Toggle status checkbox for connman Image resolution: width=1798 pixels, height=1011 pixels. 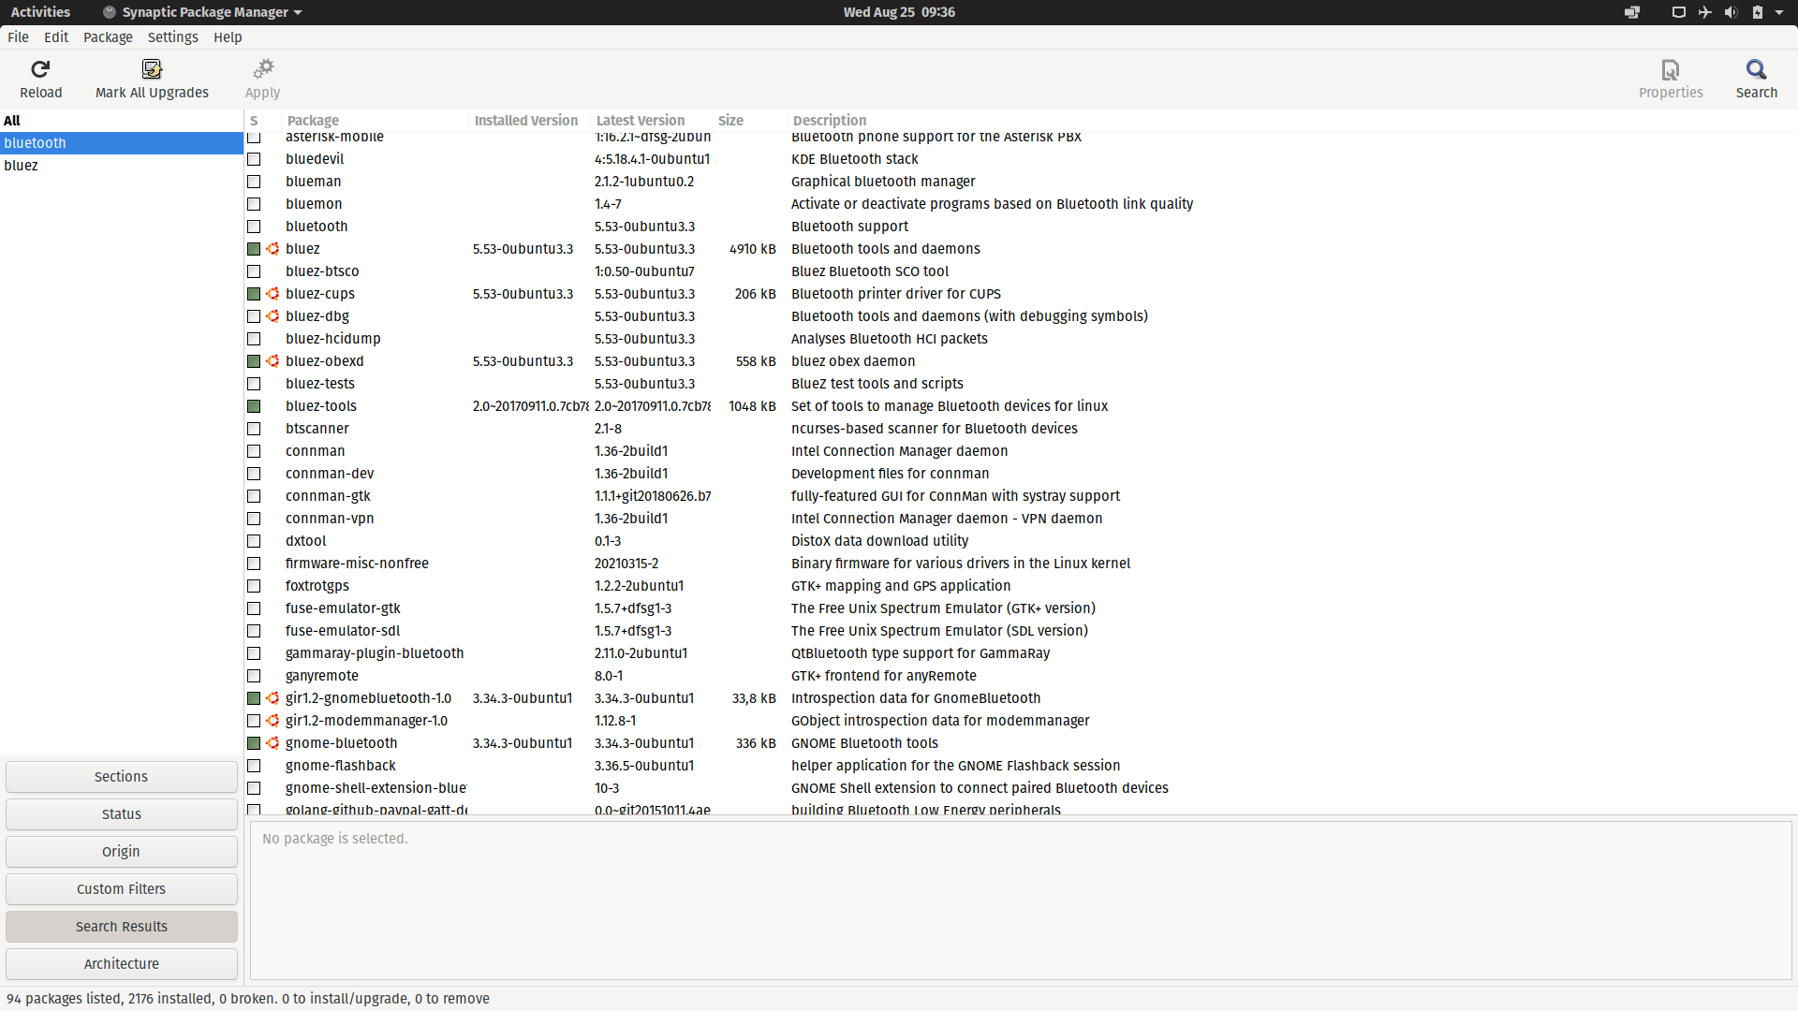coord(254,451)
